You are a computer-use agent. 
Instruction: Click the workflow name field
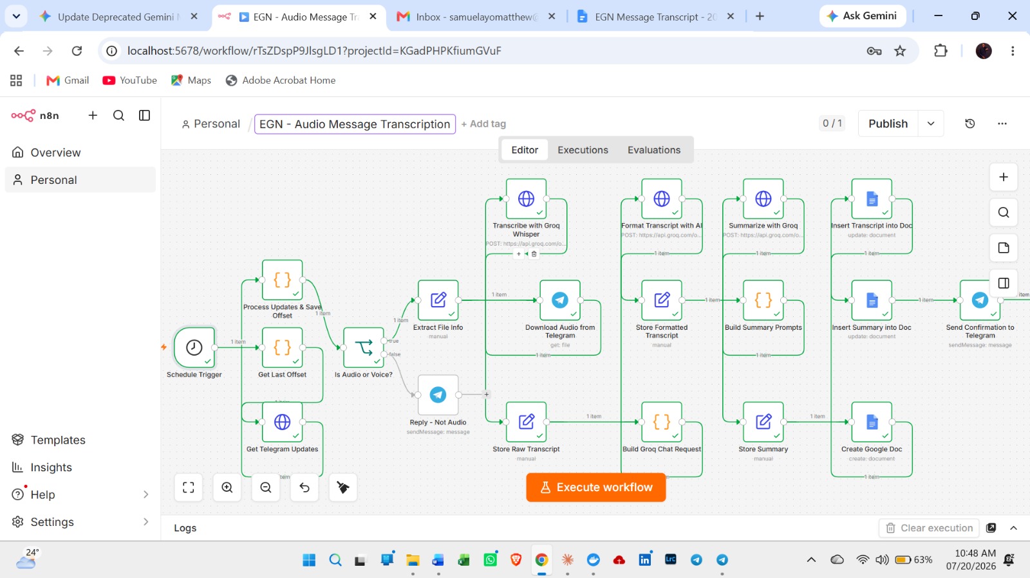pyautogui.click(x=355, y=124)
